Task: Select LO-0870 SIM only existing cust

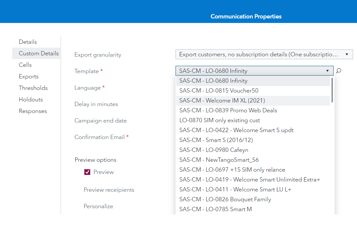Action: point(220,121)
